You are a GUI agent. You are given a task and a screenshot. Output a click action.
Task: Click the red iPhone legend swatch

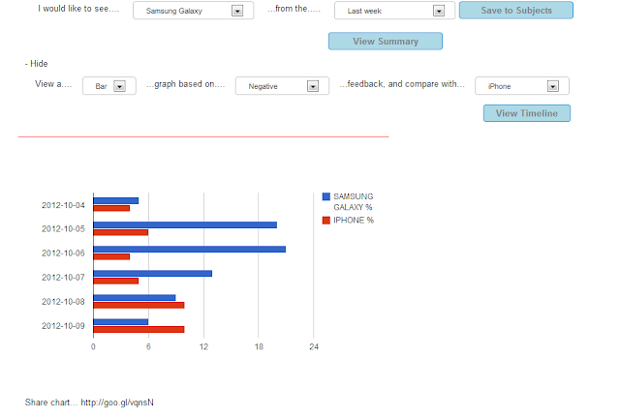click(326, 221)
